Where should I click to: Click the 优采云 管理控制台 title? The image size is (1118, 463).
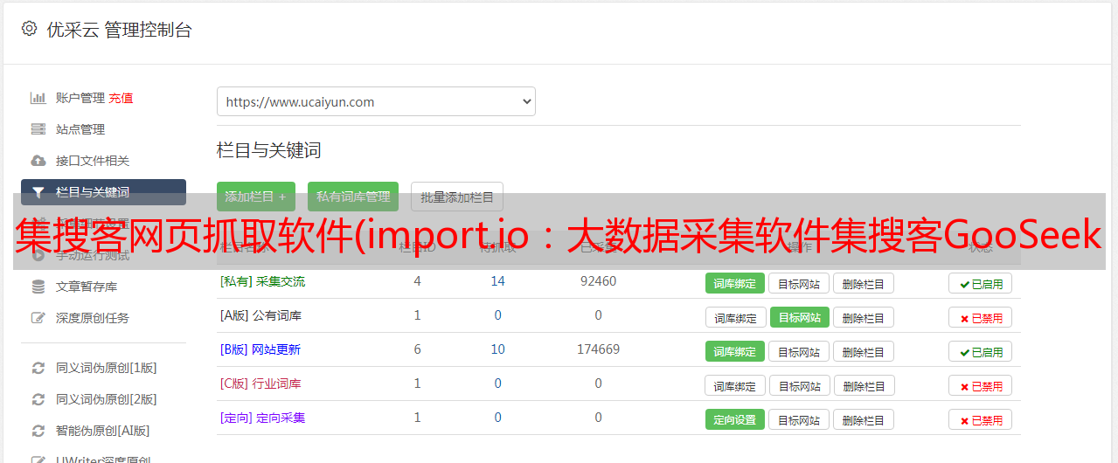coord(119,30)
